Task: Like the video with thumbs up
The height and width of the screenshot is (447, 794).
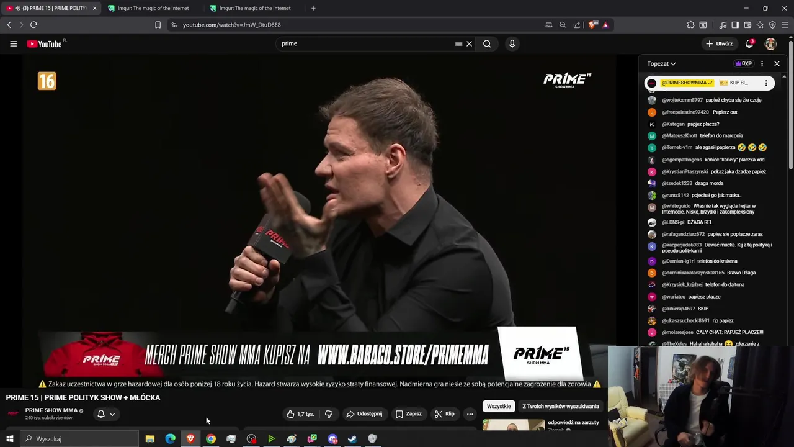Action: pos(300,414)
